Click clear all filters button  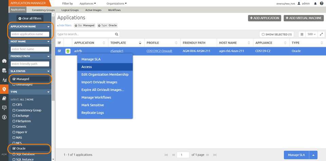click(30, 18)
